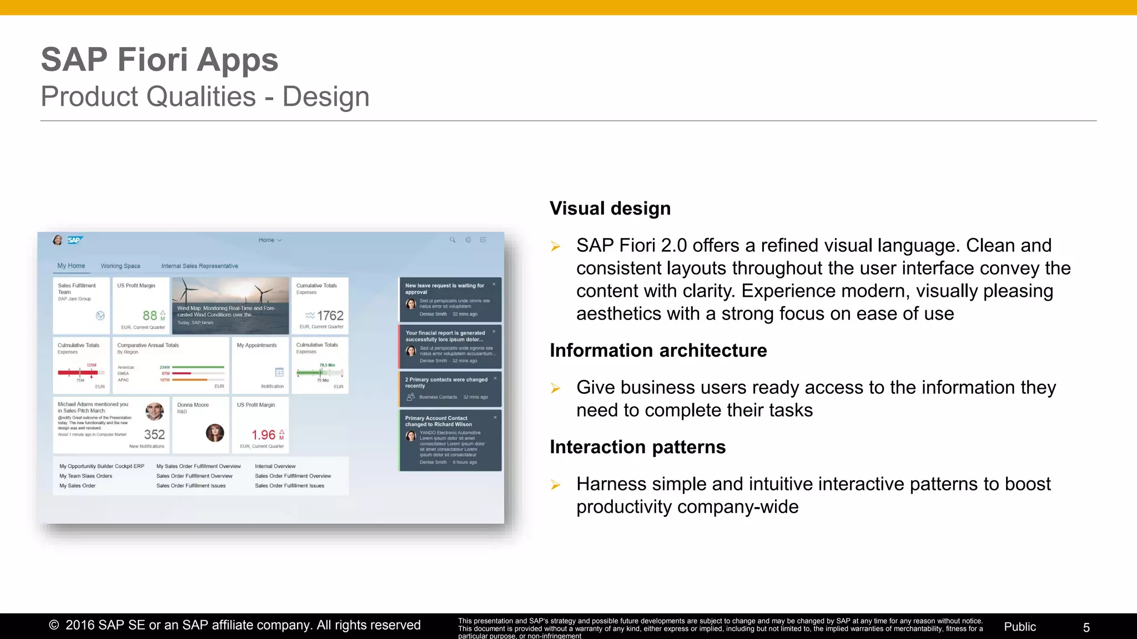Open the Wind Map news tile

tap(230, 306)
